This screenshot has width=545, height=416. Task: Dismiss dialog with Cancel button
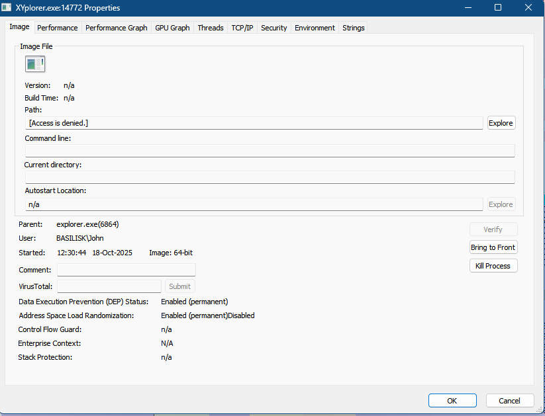tap(509, 401)
